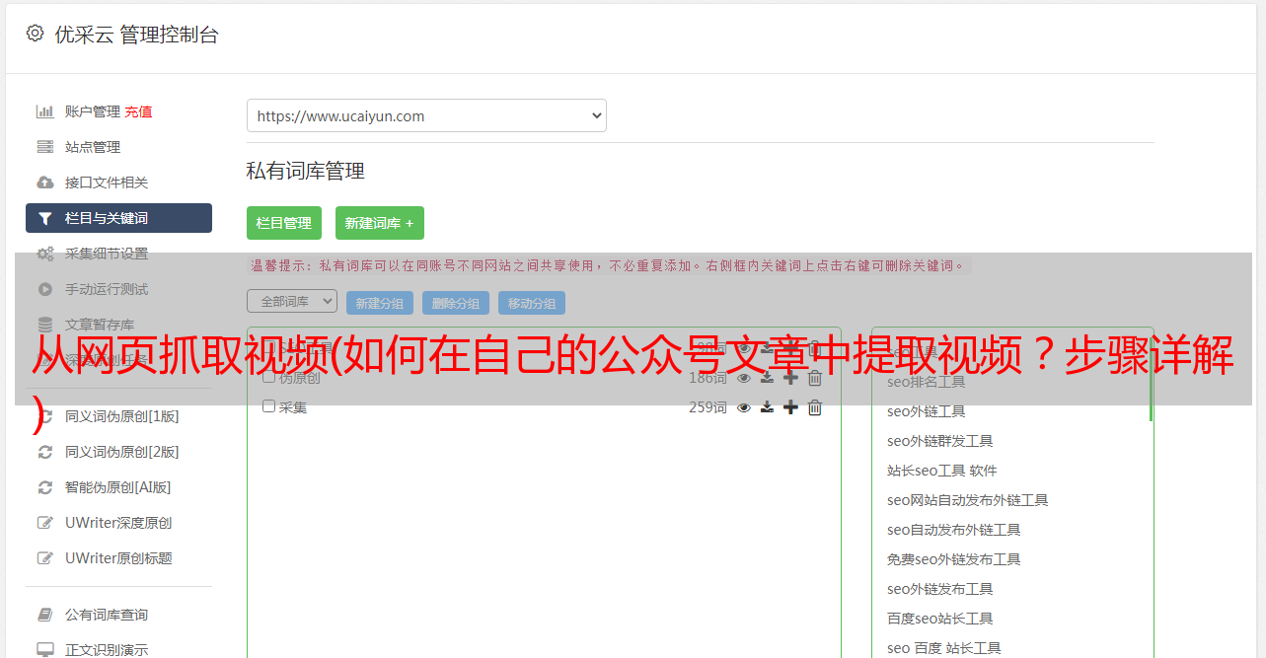
Task: Click download icon in 采集 row
Action: click(767, 407)
